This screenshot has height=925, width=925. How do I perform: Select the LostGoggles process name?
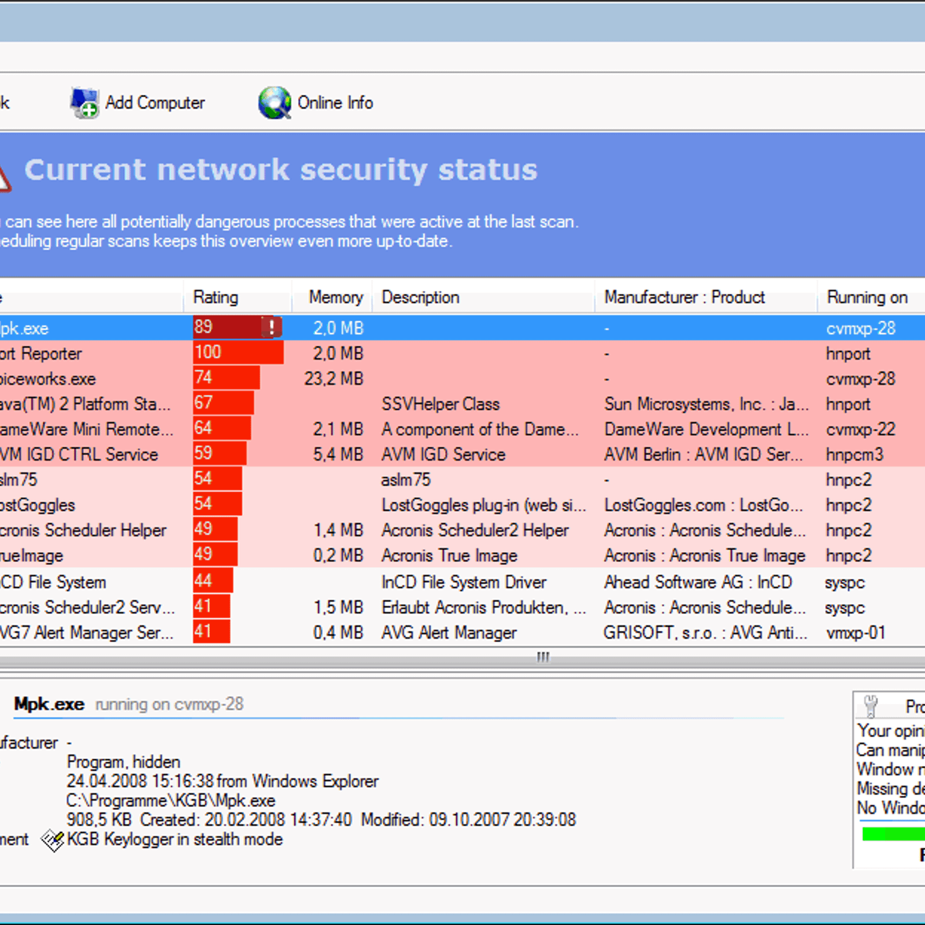(38, 505)
